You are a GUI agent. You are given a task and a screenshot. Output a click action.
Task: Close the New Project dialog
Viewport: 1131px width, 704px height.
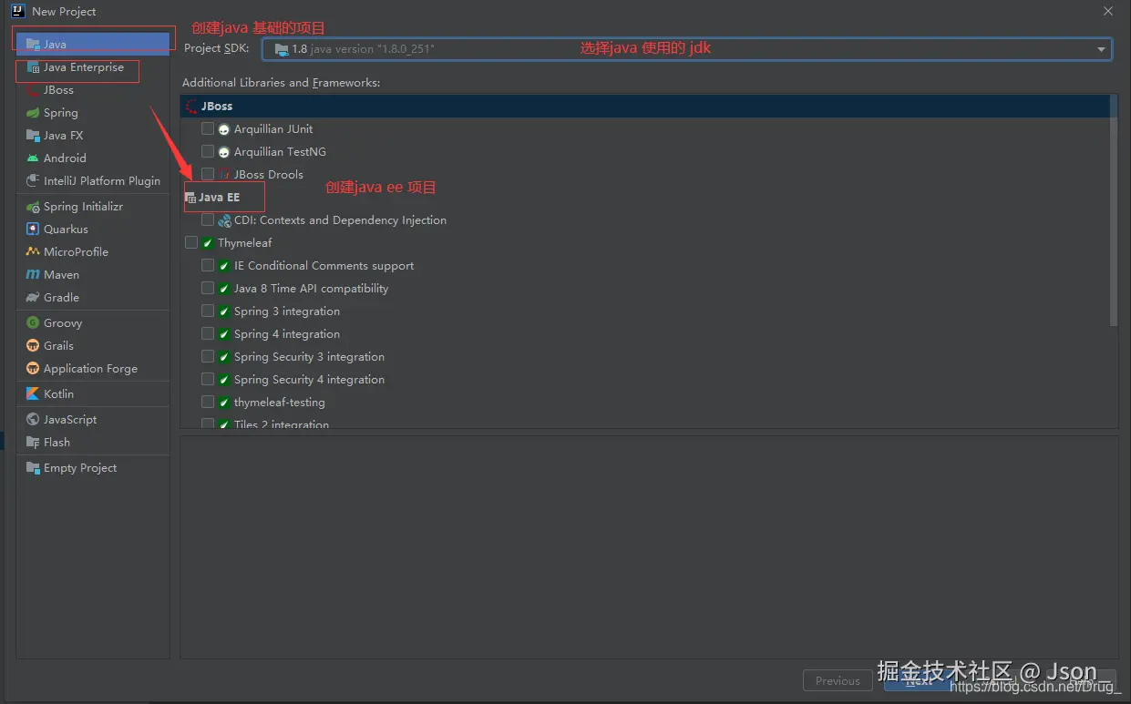1108,11
